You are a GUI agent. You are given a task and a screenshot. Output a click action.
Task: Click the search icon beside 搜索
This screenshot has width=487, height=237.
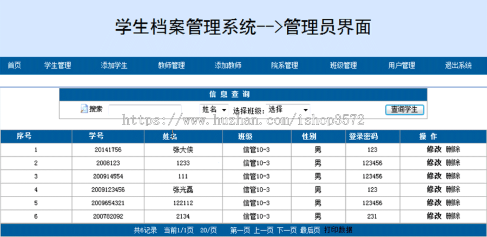[x=84, y=109]
